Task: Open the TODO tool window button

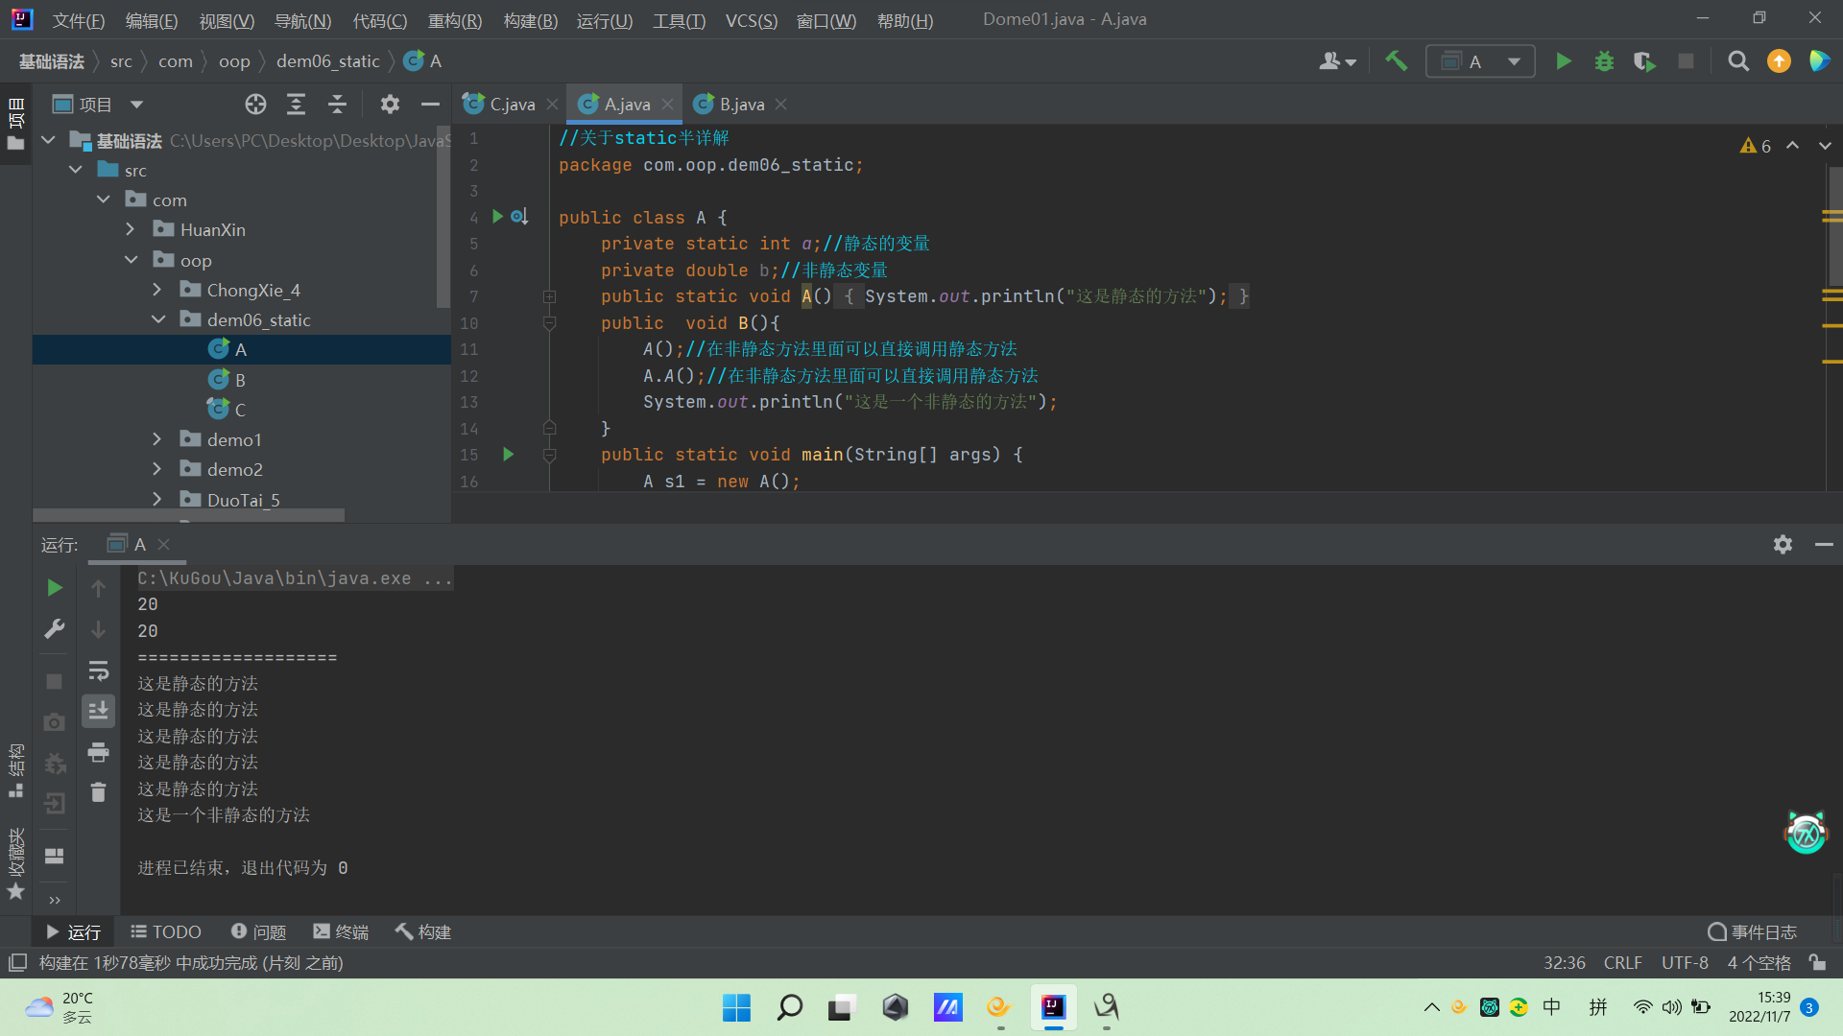Action: pos(166,931)
